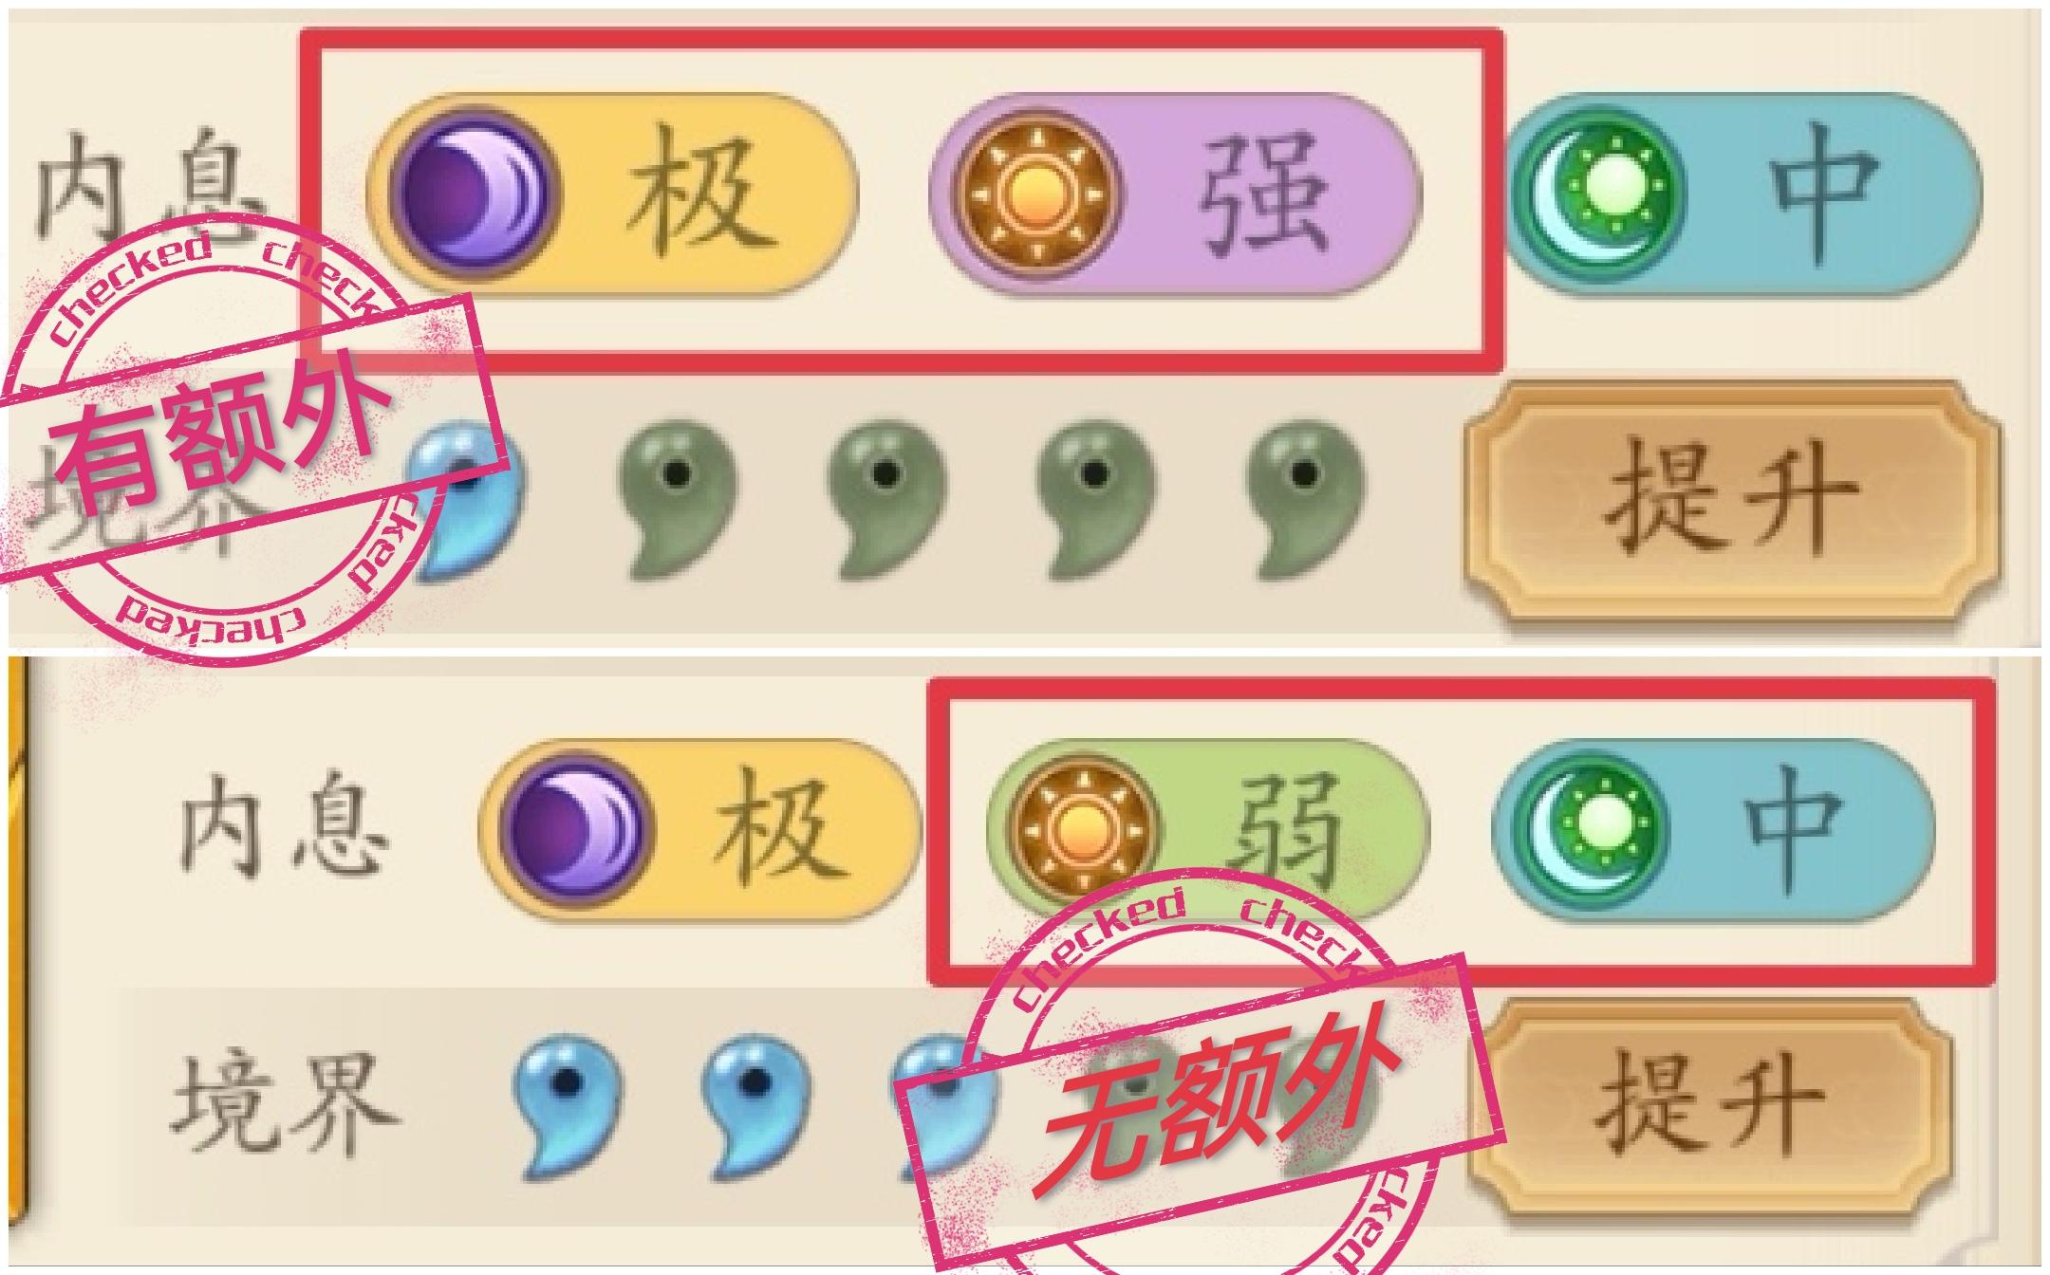Screen dimensions: 2050x1275
Task: Click the top 提升 upgrade button
Action: (1731, 500)
